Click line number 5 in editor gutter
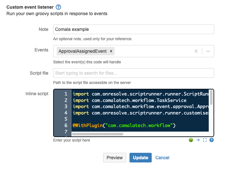 [66, 119]
